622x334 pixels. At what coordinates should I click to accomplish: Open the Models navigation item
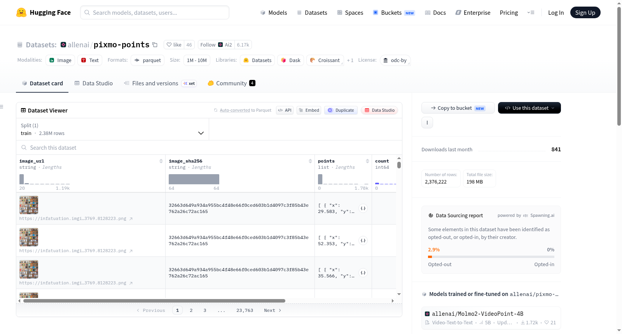274,12
